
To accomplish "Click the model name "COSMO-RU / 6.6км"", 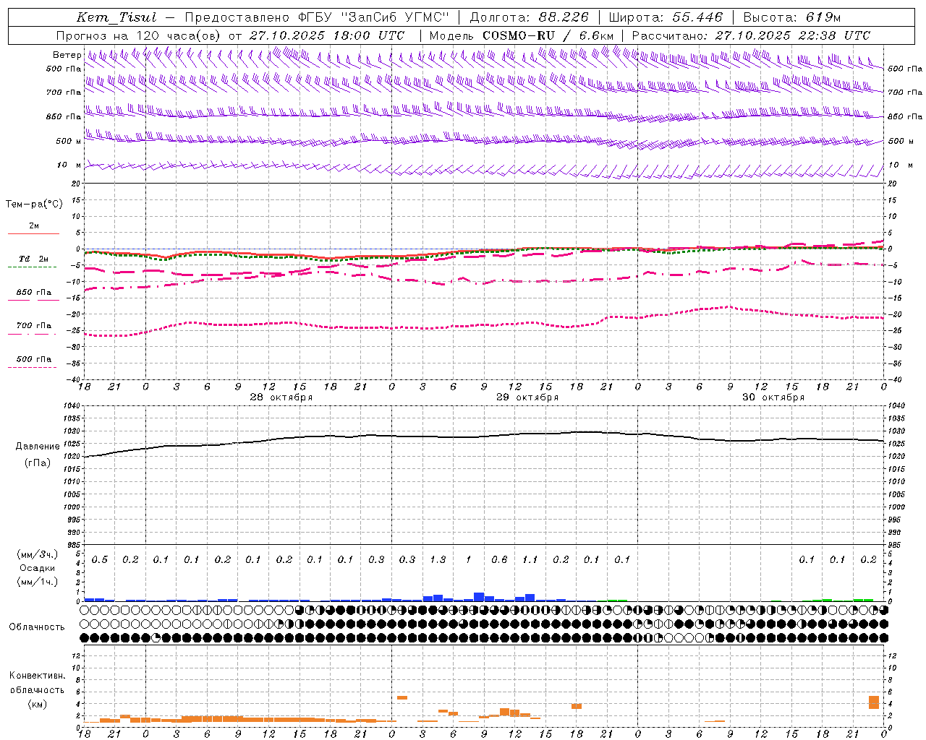I will click(548, 35).
